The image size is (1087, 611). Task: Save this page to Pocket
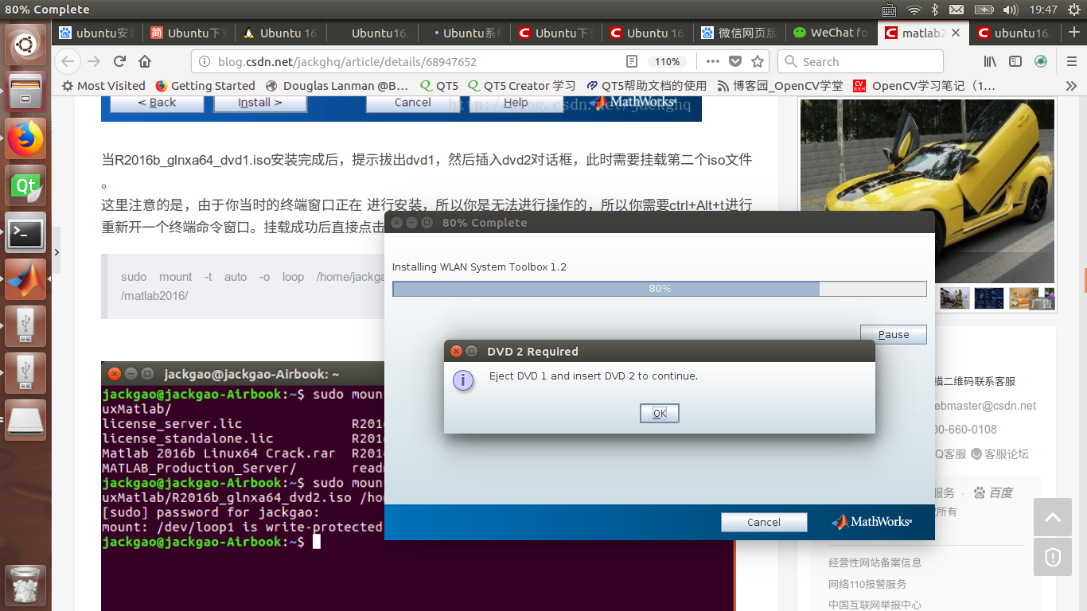pyautogui.click(x=736, y=61)
